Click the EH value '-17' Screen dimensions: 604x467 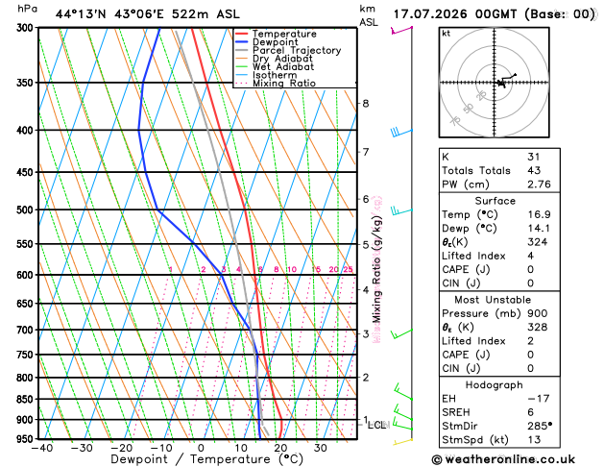(538, 399)
